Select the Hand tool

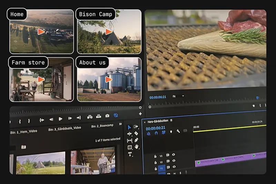point(137,146)
